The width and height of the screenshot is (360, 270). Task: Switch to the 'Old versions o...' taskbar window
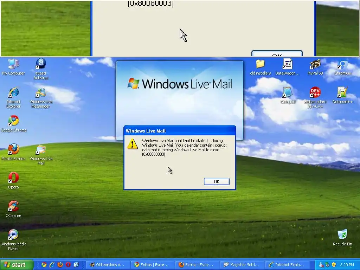pos(108,265)
